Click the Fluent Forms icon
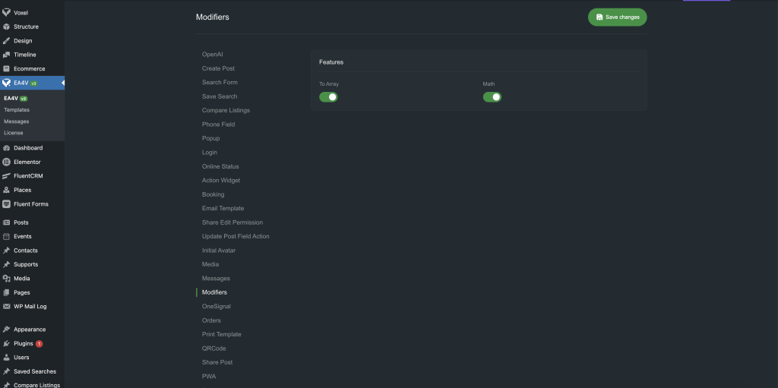778x388 pixels. point(7,204)
